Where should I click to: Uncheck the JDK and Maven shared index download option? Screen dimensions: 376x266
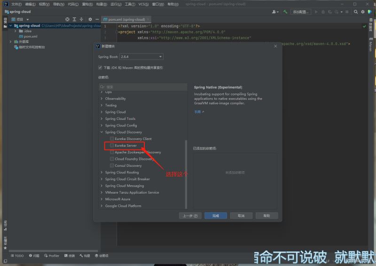100,68
